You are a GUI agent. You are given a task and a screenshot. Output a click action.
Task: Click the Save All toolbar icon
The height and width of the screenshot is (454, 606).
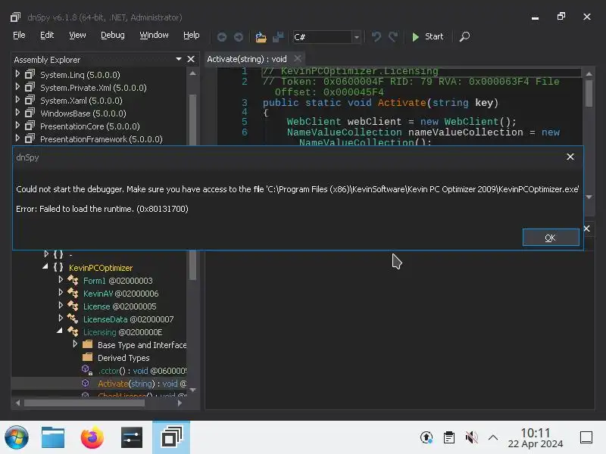[x=278, y=36]
